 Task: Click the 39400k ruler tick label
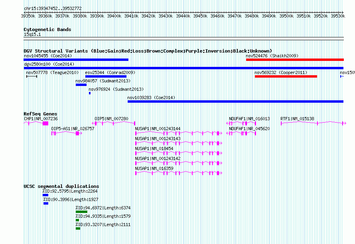point(114,16)
